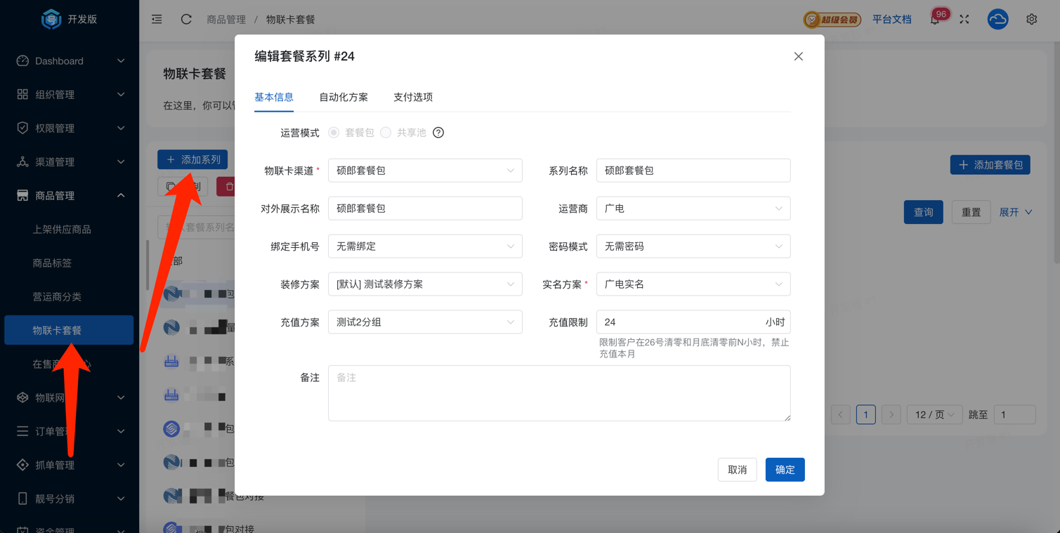This screenshot has height=533, width=1060.
Task: Open the notification bell with 96 badge
Action: [935, 20]
